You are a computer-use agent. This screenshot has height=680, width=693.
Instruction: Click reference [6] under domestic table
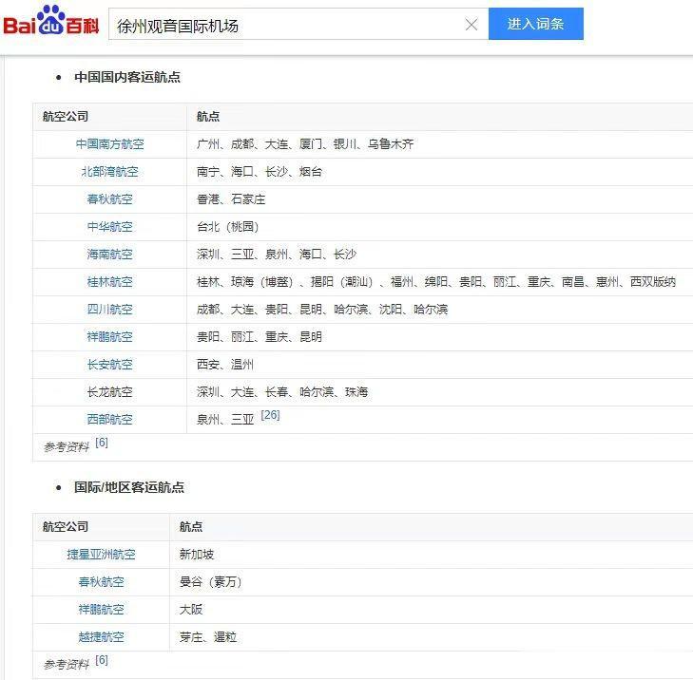pyautogui.click(x=101, y=443)
